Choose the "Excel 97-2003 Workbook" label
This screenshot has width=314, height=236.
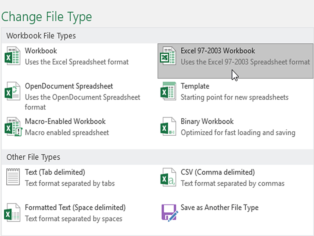[218, 51]
